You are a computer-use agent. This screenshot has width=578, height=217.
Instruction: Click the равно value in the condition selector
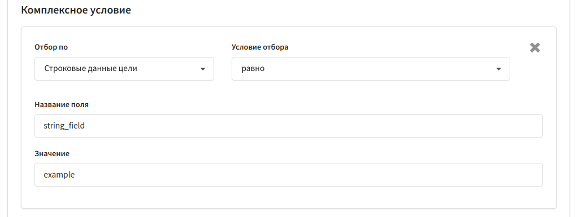[x=253, y=69]
